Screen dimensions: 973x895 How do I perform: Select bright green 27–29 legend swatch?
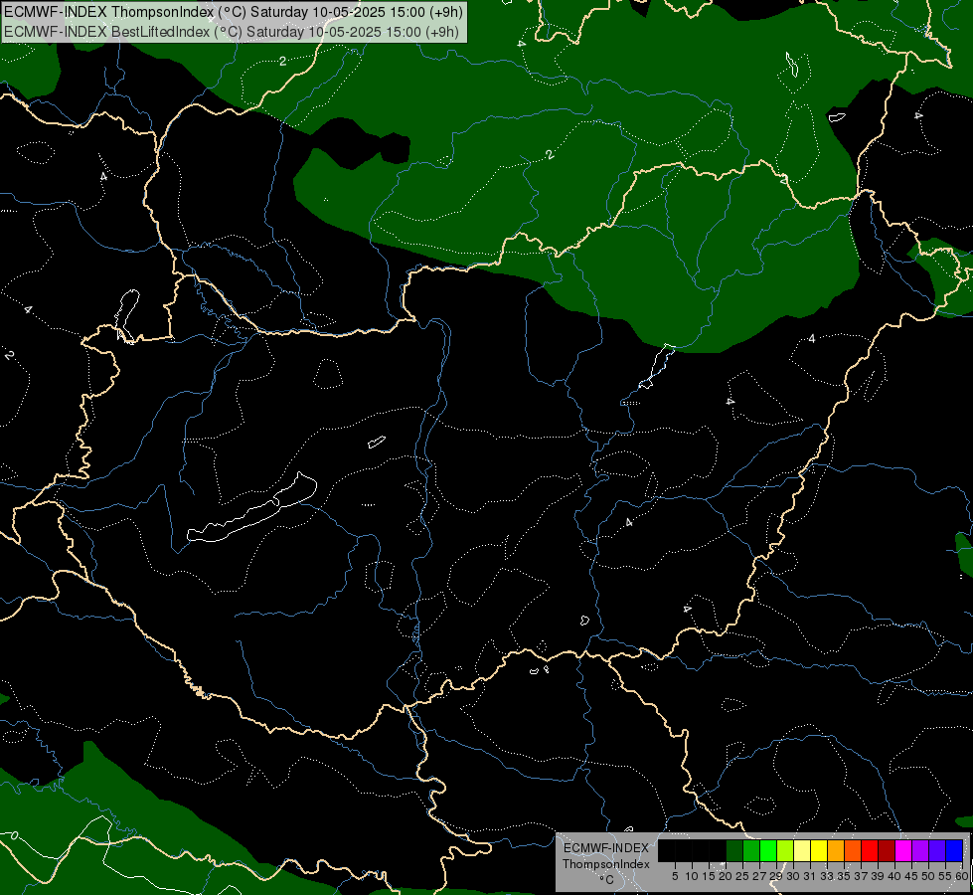coord(768,850)
